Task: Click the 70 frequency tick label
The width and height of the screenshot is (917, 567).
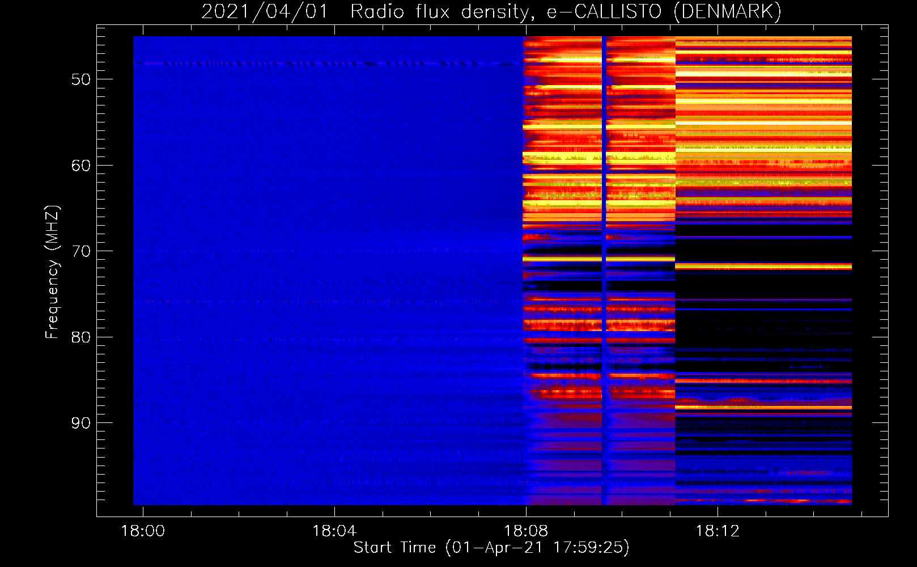Action: coord(81,251)
